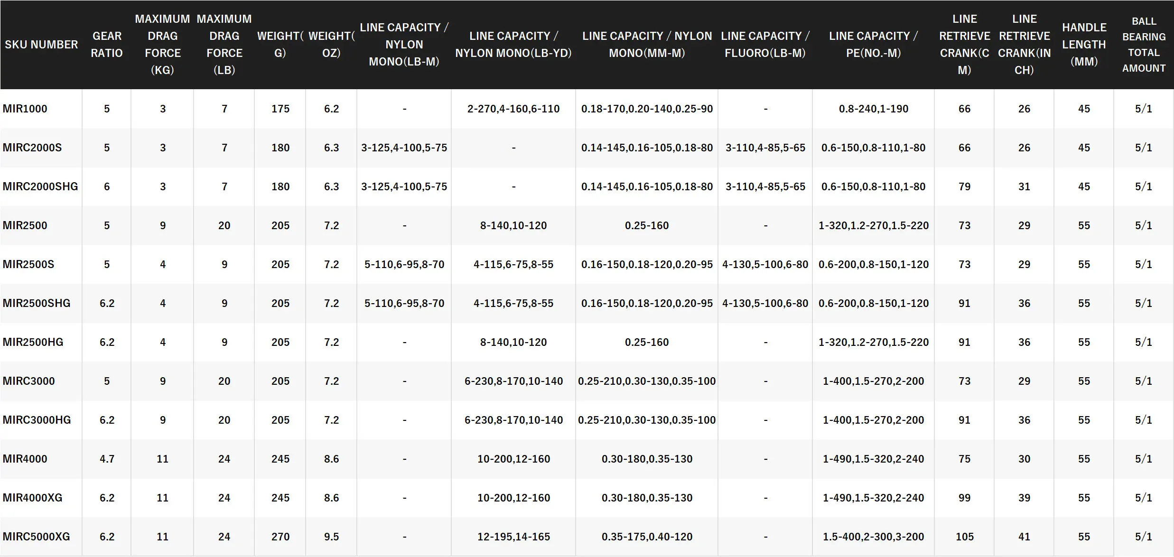Click the LINE CAPACITY / PE(NO.-M) header

[873, 45]
